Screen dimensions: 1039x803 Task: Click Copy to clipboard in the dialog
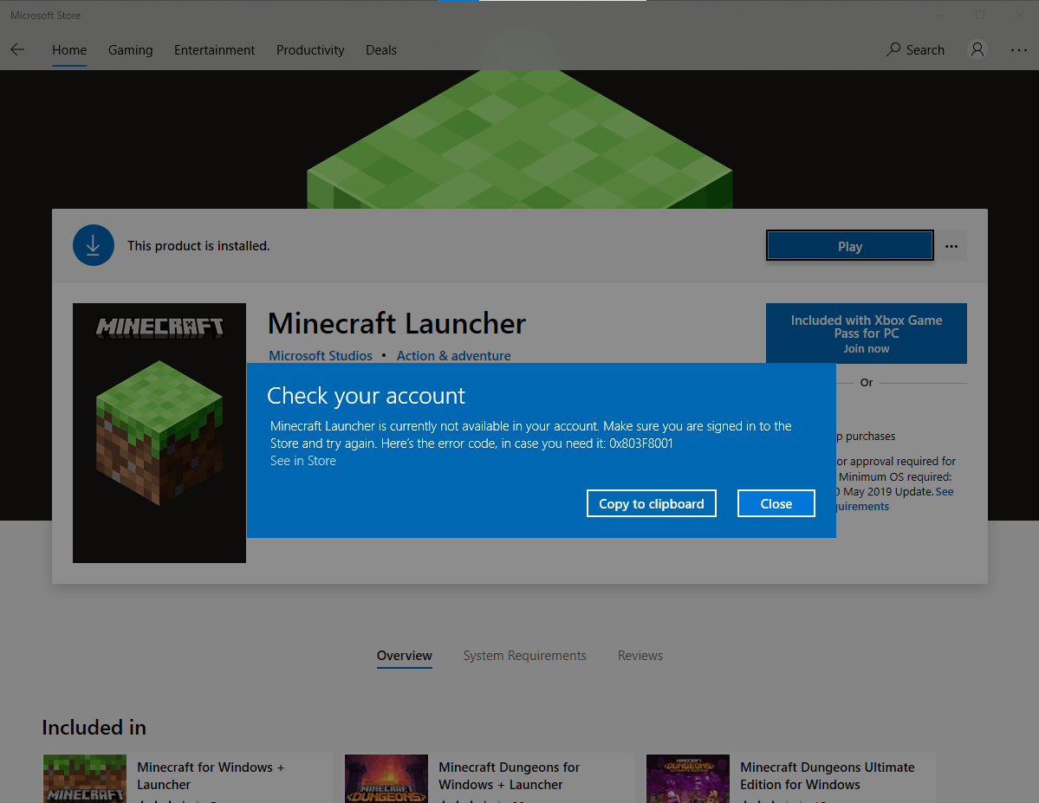[652, 503]
